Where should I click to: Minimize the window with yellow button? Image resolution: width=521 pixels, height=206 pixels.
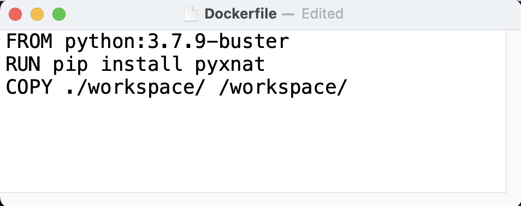click(x=37, y=14)
